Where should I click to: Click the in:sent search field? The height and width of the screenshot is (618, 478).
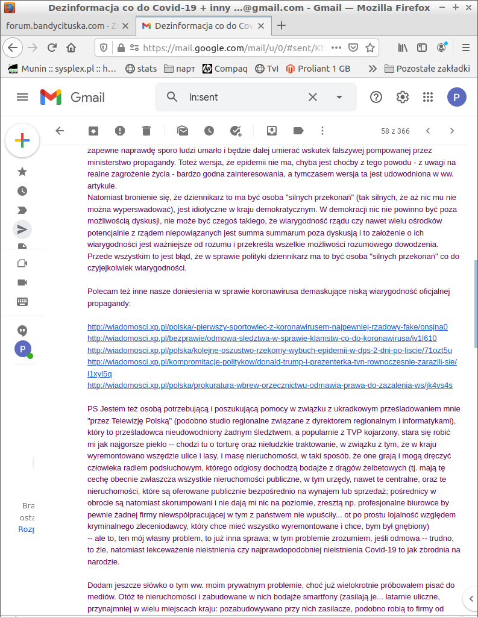click(x=241, y=97)
